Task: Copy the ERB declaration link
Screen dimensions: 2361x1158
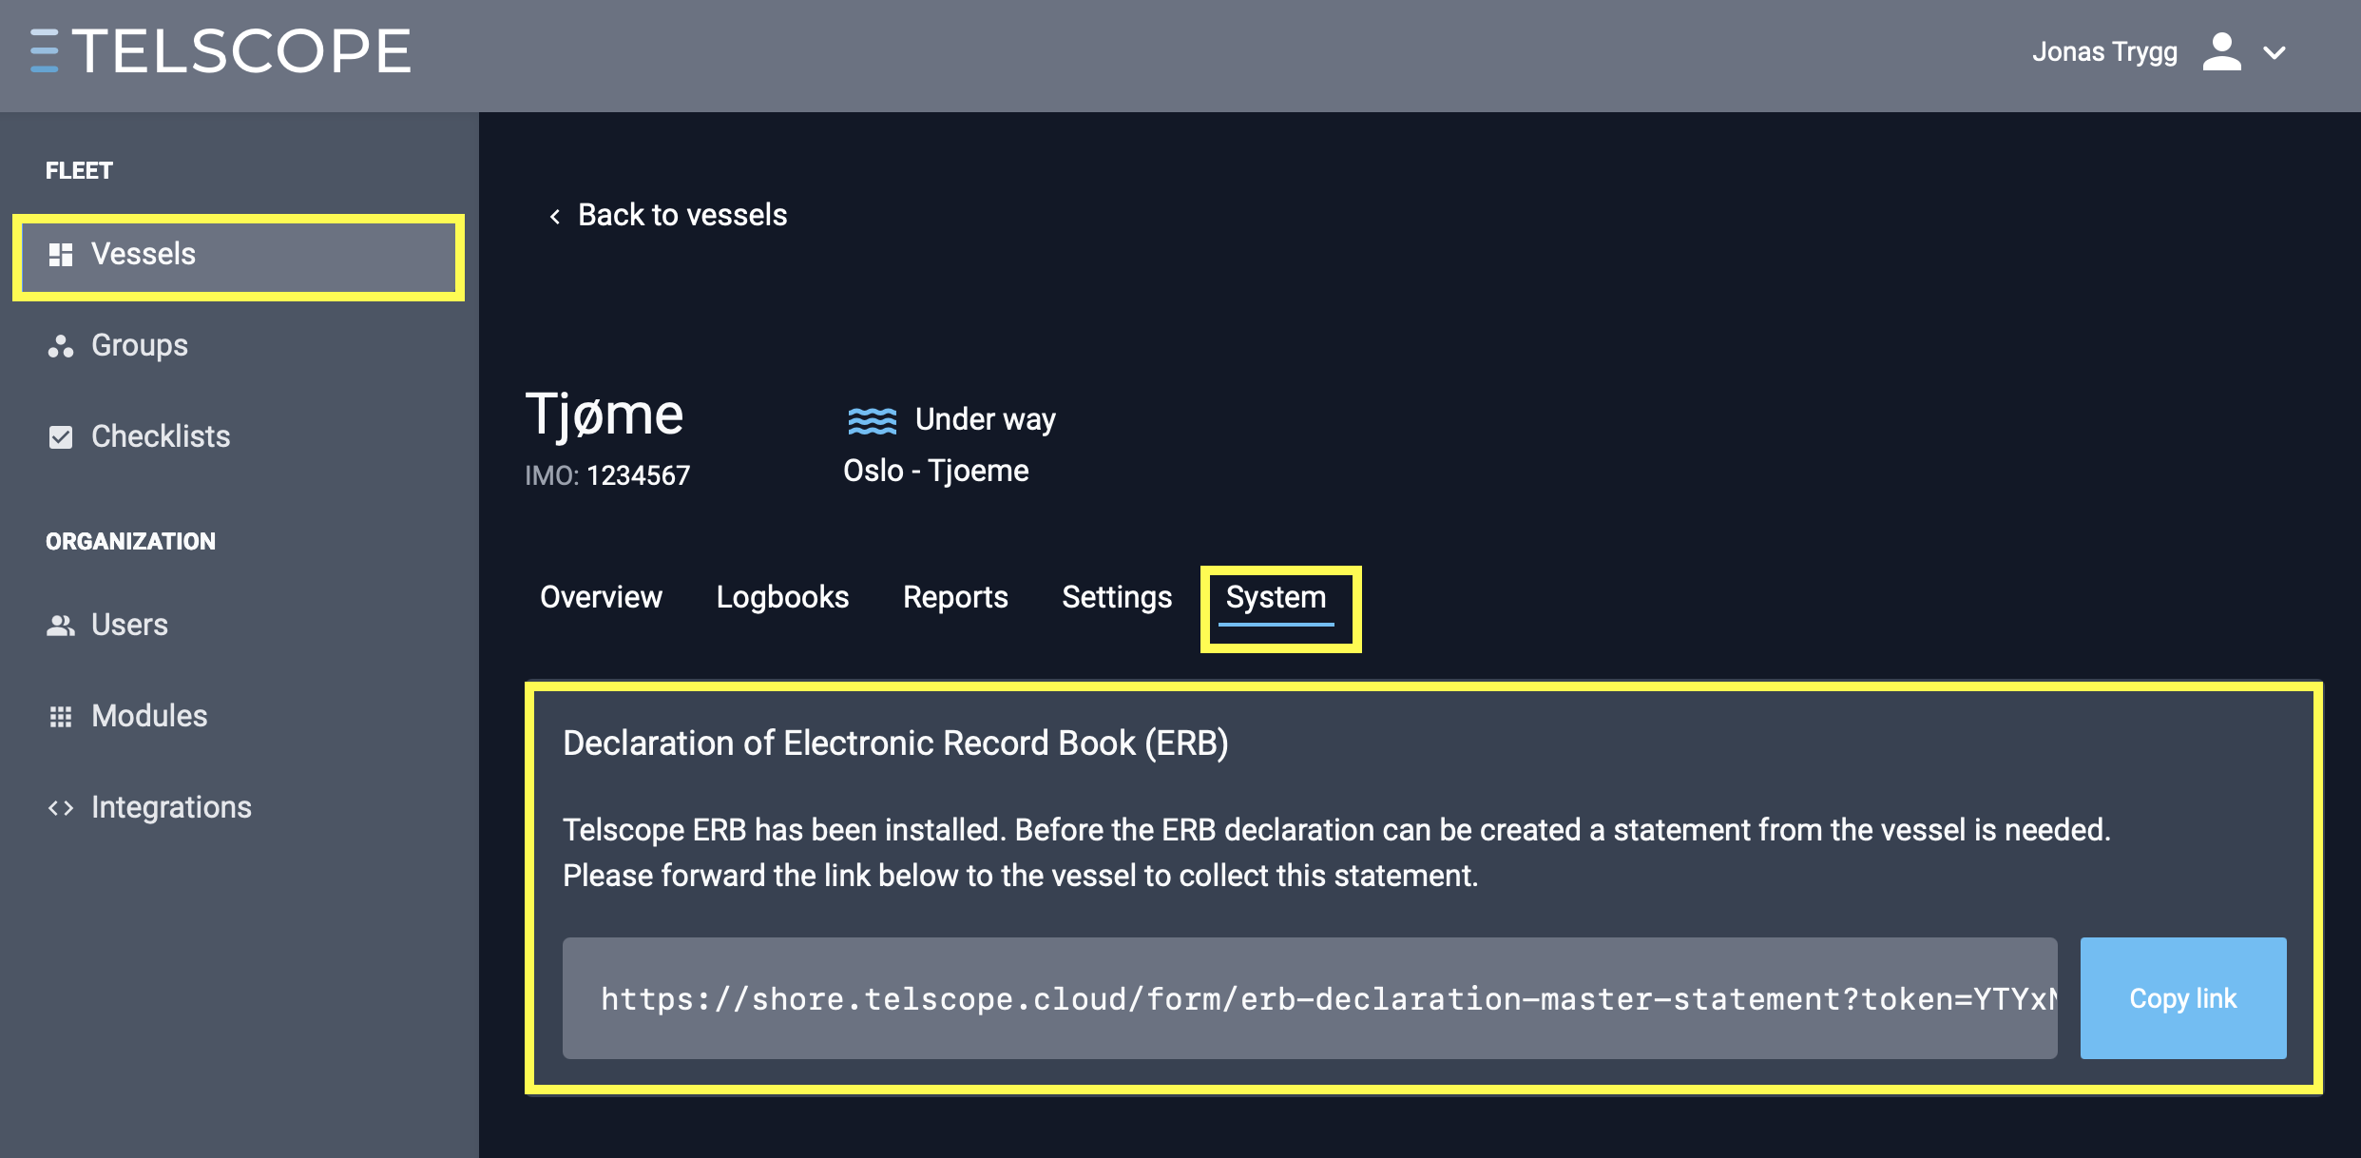Action: pos(2183,998)
